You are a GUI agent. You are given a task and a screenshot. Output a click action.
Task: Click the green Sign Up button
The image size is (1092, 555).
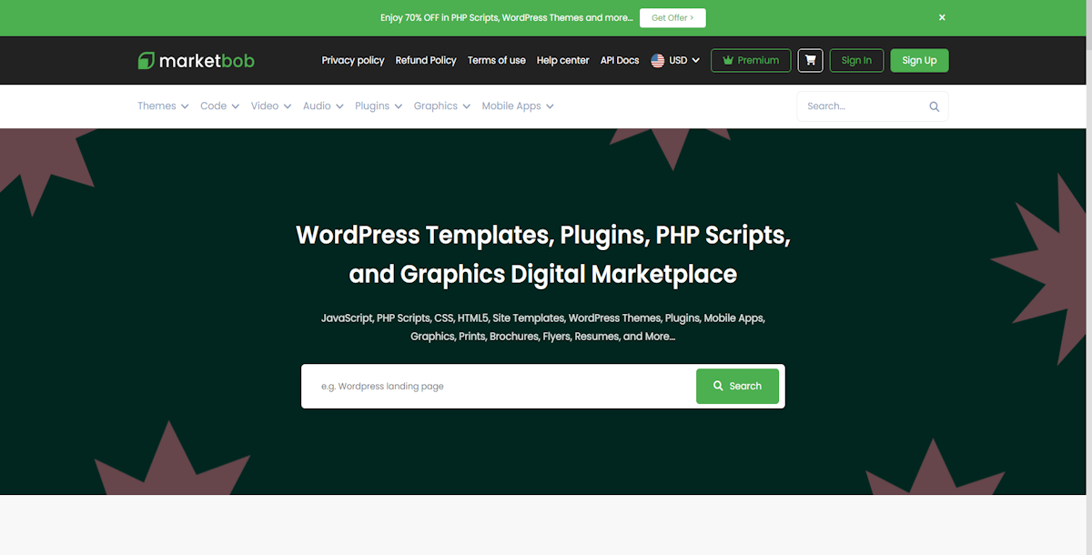(919, 60)
